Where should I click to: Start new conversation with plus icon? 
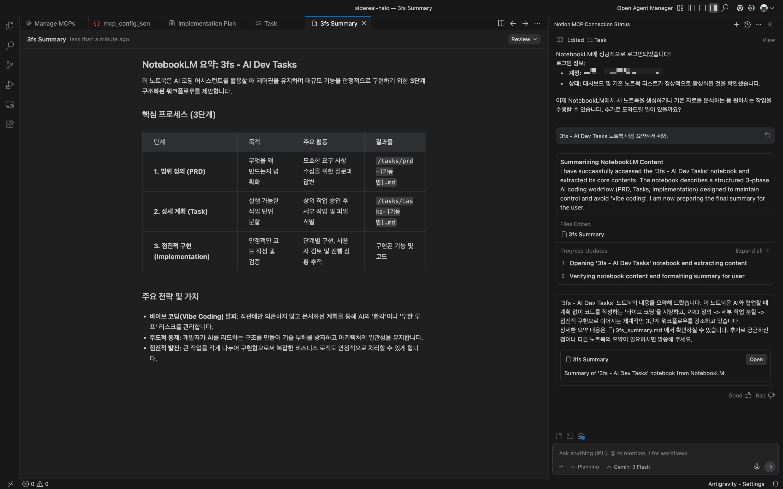736,24
